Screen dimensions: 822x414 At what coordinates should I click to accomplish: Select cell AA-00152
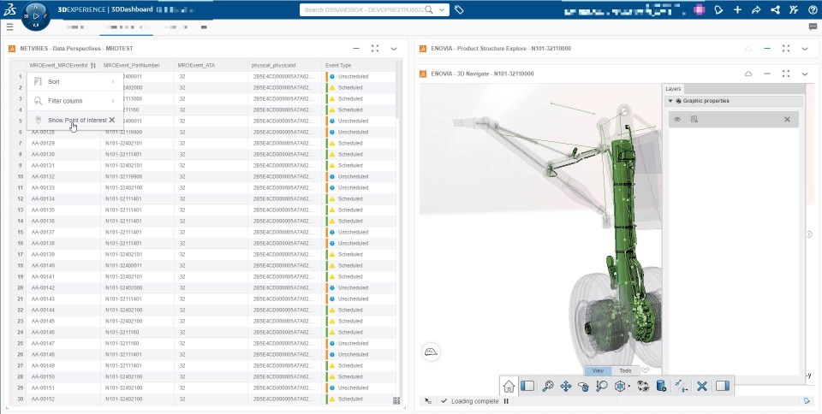point(63,399)
